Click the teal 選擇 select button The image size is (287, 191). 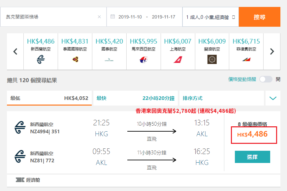pos(252,157)
